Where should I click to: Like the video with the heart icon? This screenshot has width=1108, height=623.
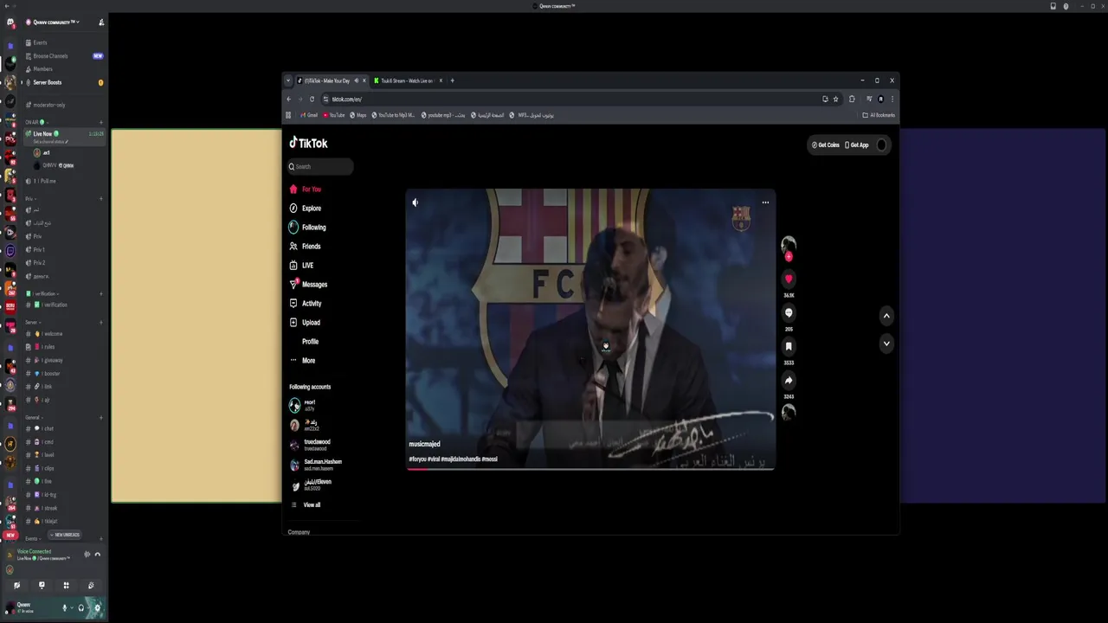click(789, 279)
